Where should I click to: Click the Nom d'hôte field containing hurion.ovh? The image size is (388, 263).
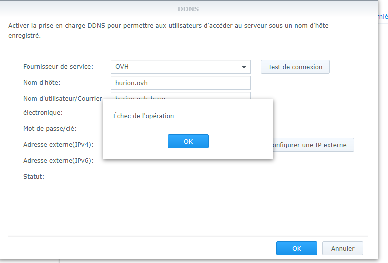pos(180,83)
